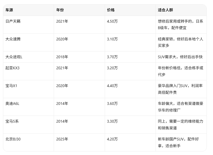Click the 2020年 cell in 宝马X1 row

click(x=79, y=89)
